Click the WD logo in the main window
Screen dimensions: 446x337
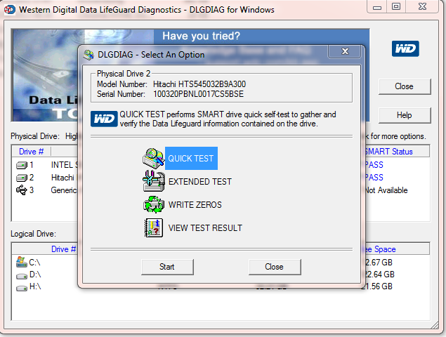405,48
